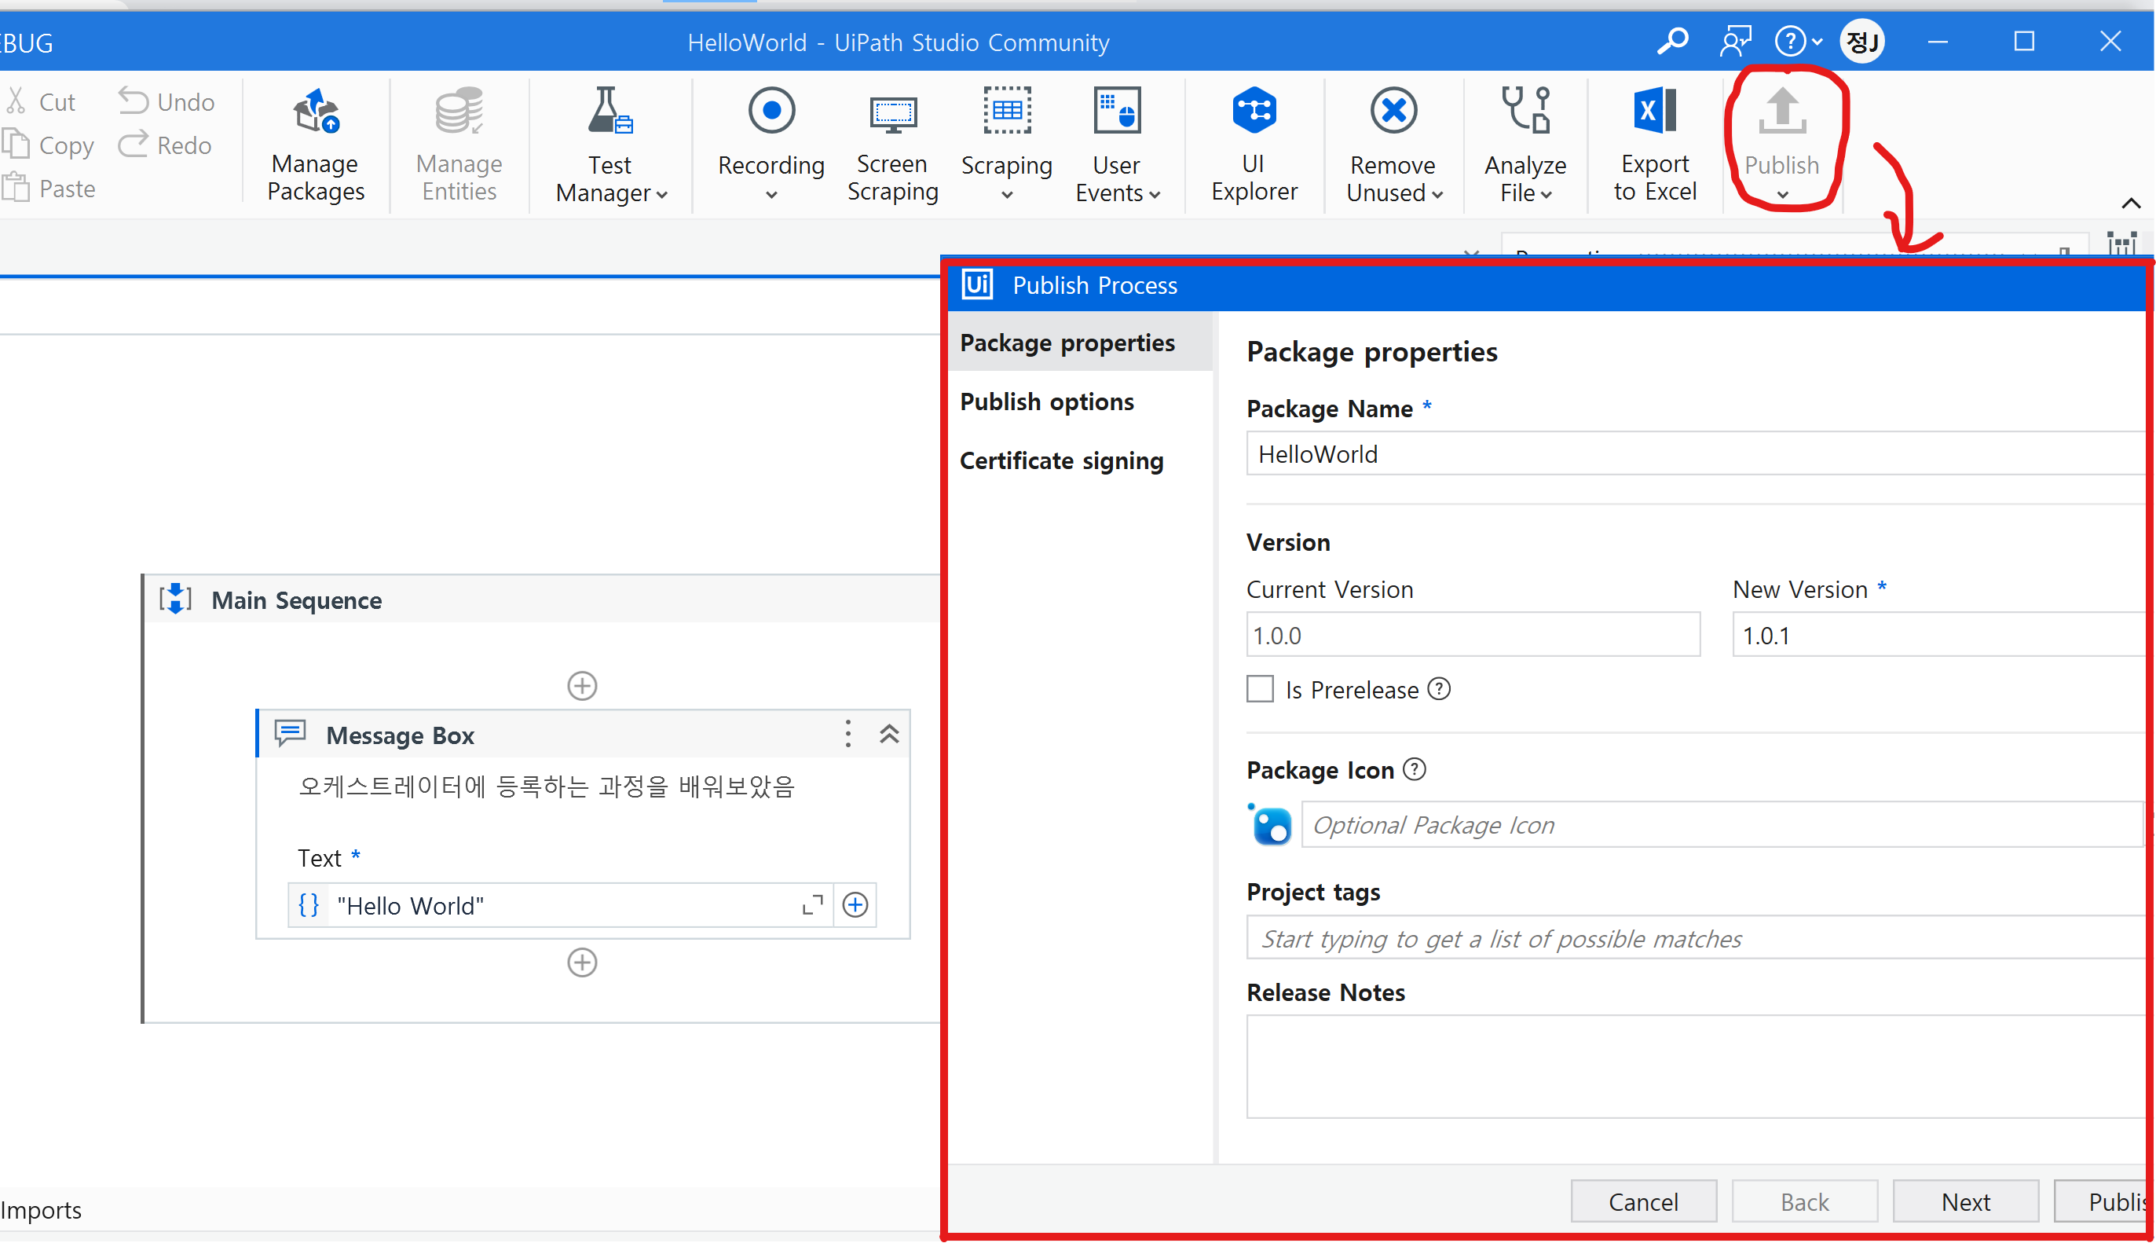
Task: Open Message Box options menu (three dots)
Action: (x=847, y=734)
